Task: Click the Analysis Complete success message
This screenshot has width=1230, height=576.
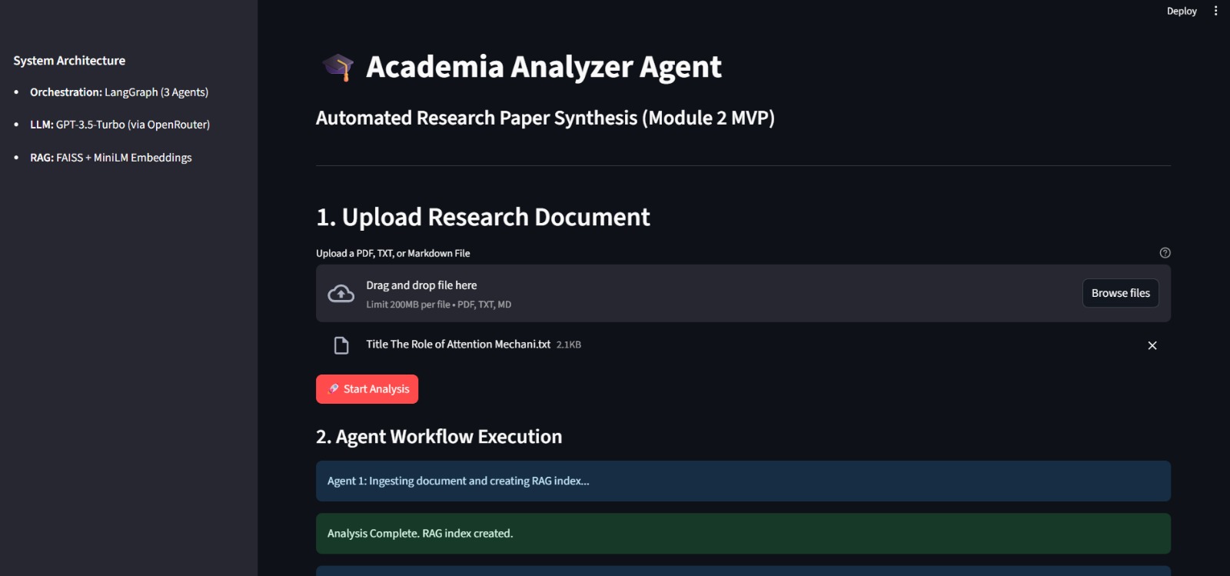Action: (x=420, y=534)
